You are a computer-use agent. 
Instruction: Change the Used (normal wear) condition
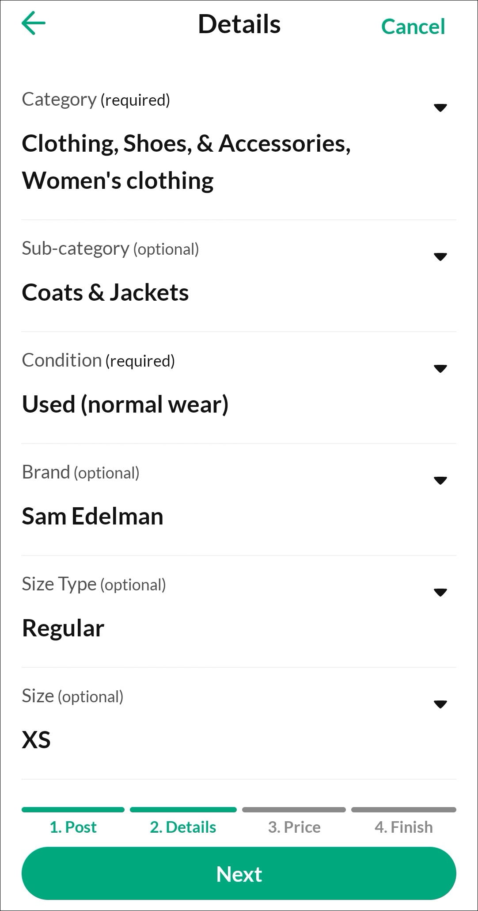[125, 405]
